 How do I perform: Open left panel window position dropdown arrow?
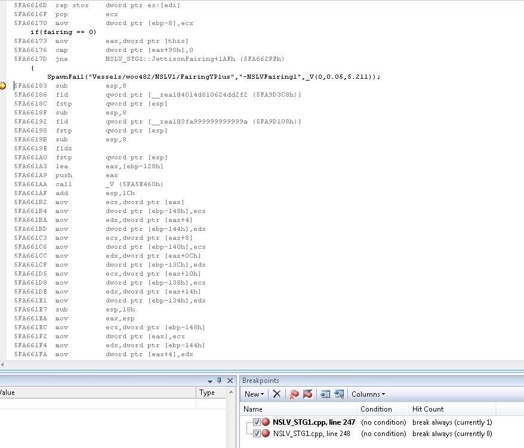(x=210, y=381)
